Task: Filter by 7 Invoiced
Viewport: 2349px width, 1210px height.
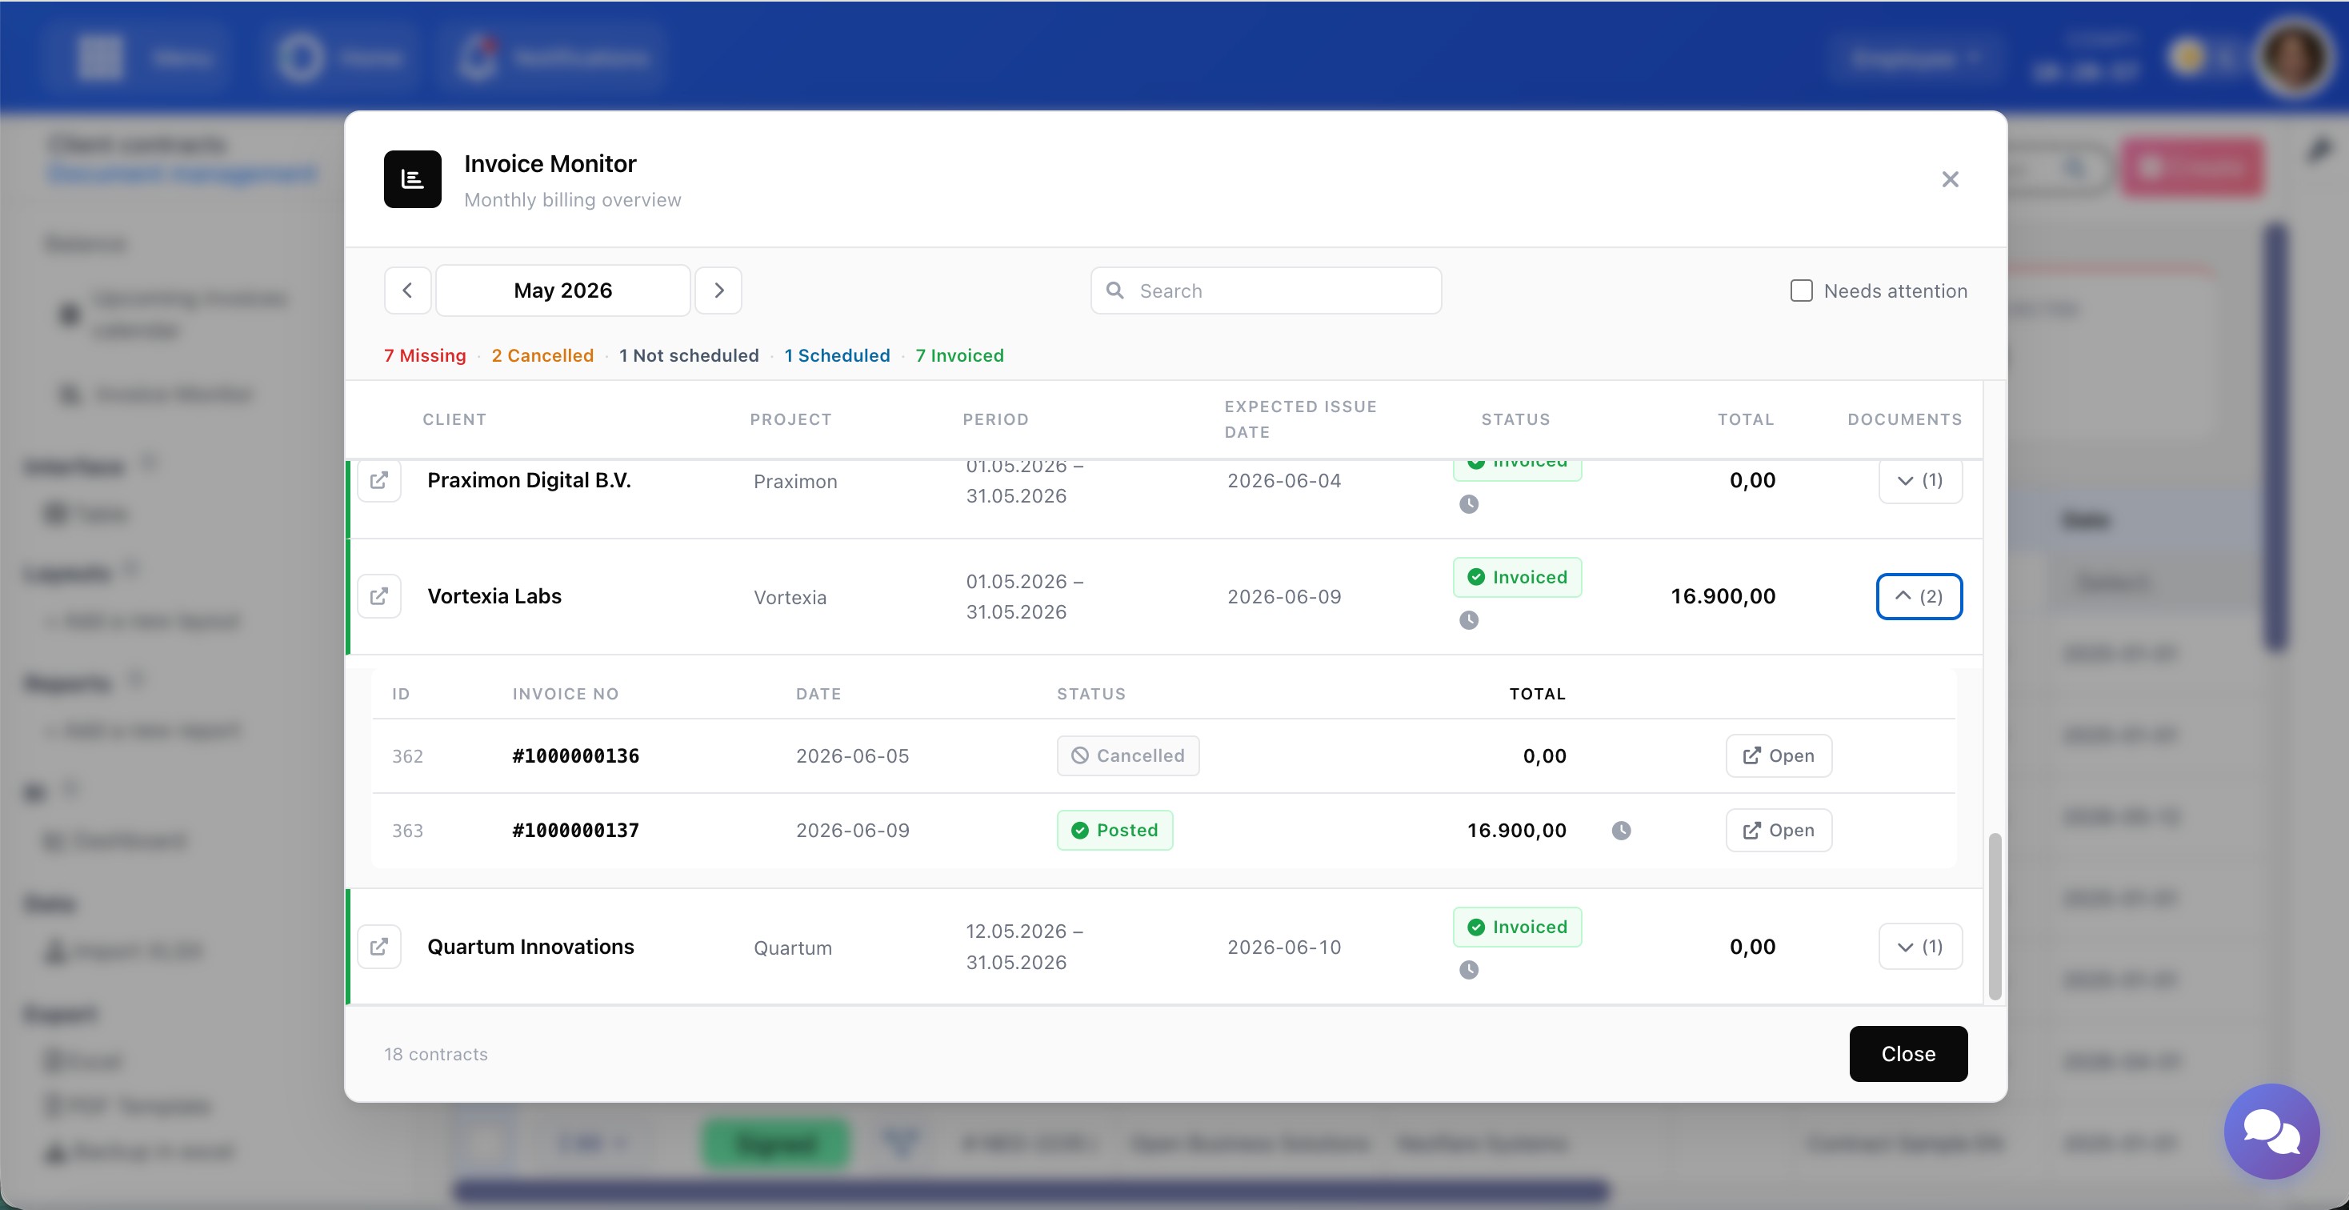Action: tap(959, 355)
